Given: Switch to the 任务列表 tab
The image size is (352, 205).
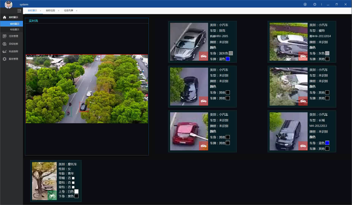Looking at the screenshot, I should [68, 11].
